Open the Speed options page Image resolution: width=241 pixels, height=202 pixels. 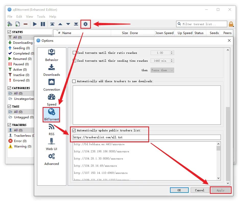coord(52,100)
